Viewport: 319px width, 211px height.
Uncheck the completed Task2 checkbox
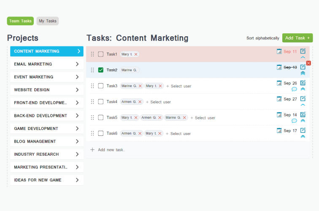point(101,70)
